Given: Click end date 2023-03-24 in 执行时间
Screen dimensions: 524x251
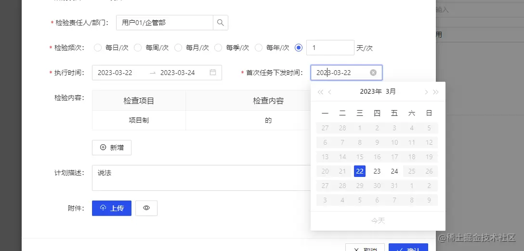Looking at the screenshot, I should tap(178, 73).
